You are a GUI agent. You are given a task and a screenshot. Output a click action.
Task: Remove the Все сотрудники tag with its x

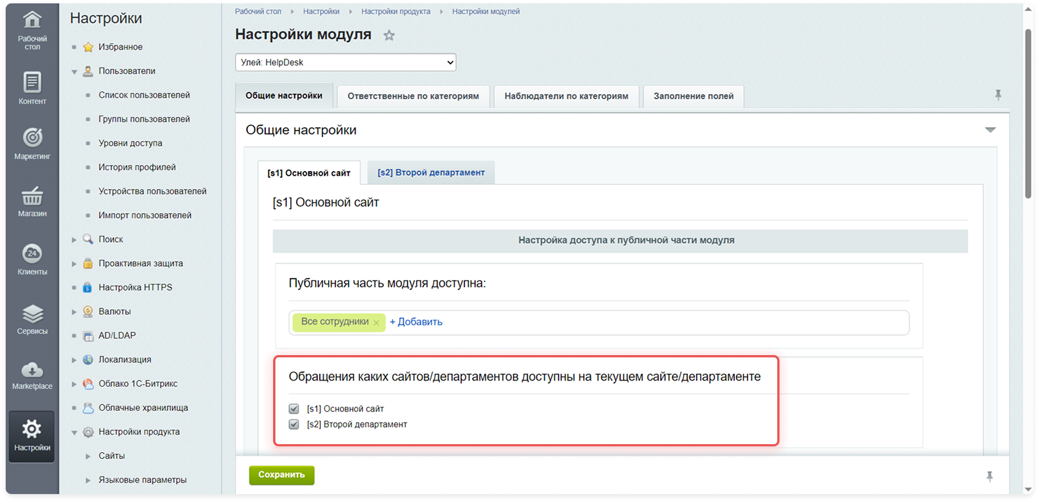[376, 322]
